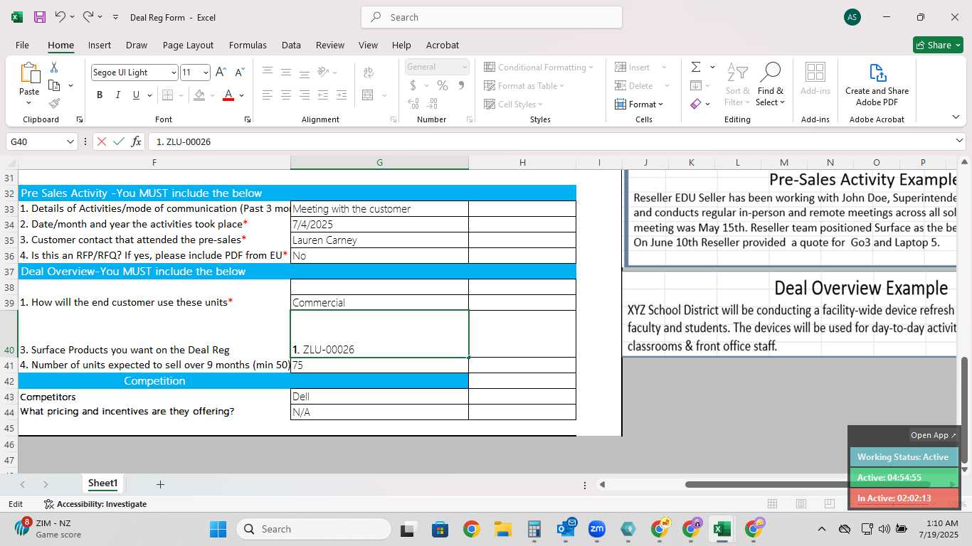Click the horizontal scrollbar thumb
Viewport: 972px width, 546px height.
(x=808, y=484)
